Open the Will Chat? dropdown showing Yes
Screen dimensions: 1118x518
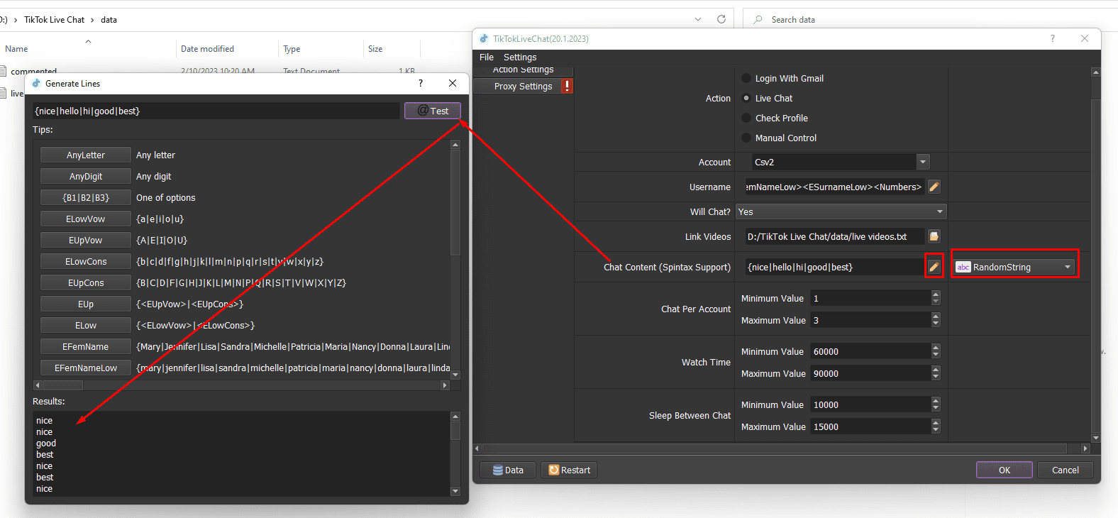841,211
